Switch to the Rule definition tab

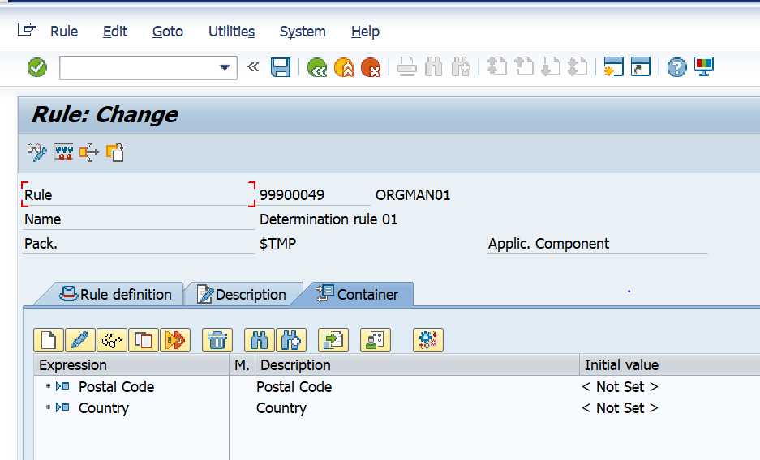click(115, 295)
